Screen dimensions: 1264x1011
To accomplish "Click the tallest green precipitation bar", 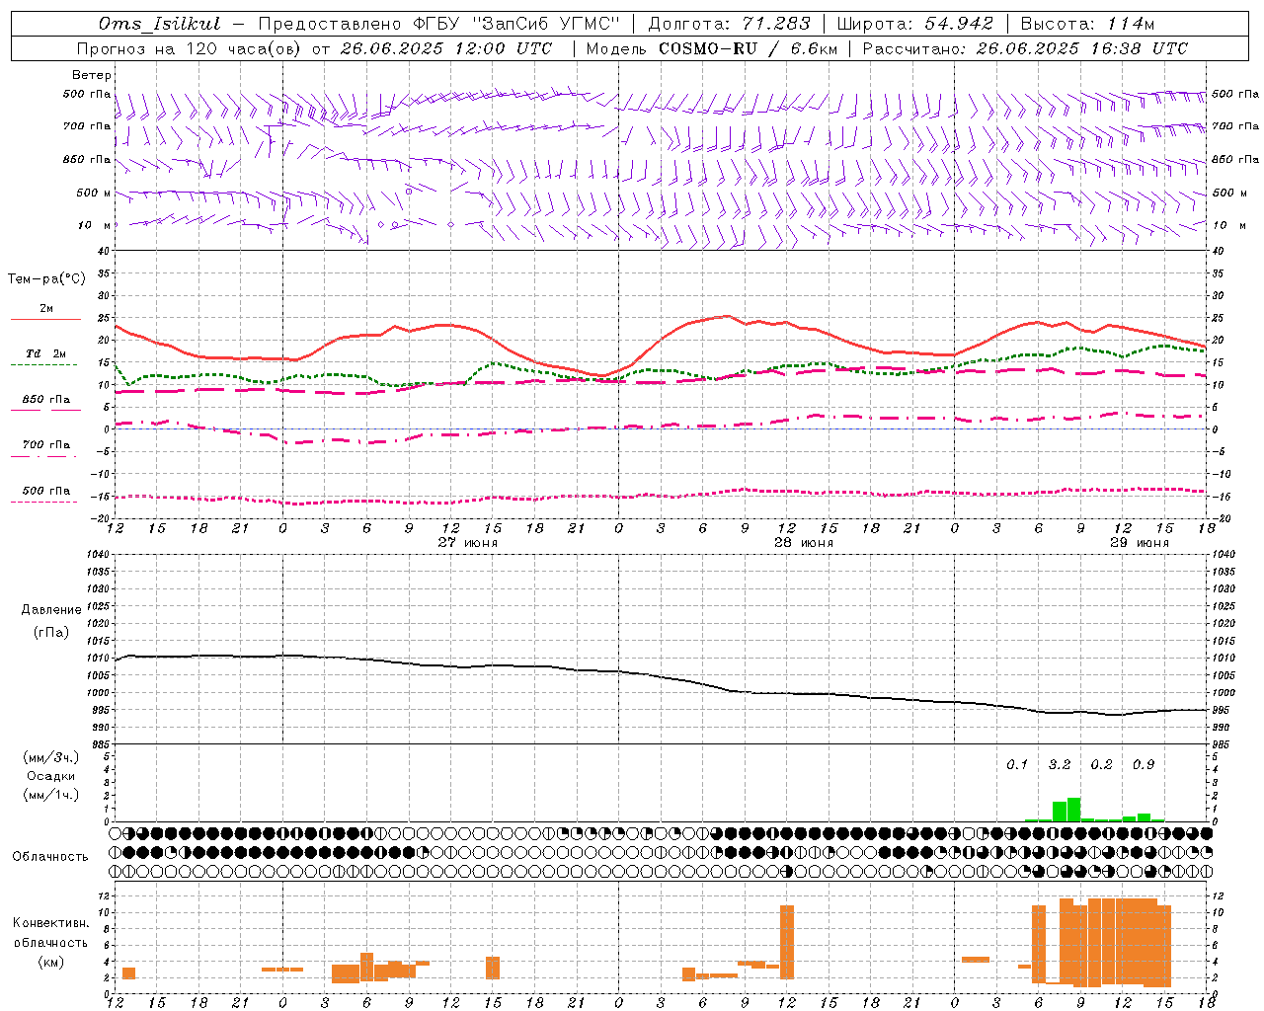I will point(1073,810).
